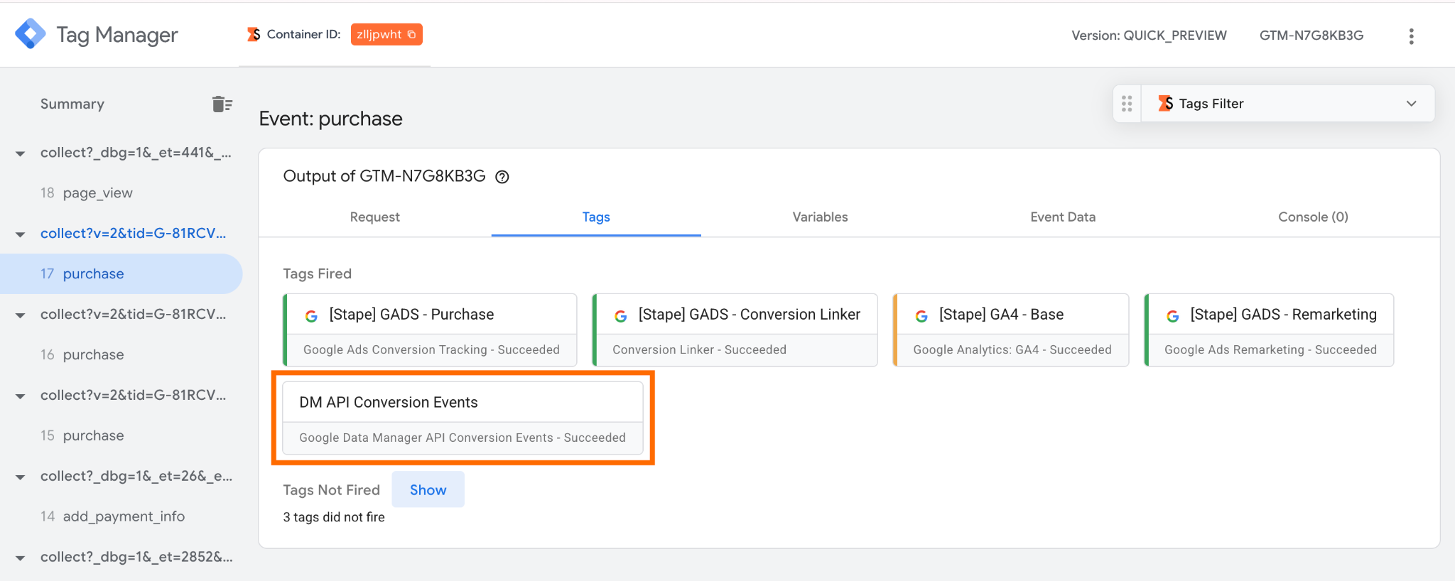Open help for Output of GTM-N7G8KB3G

tap(502, 177)
